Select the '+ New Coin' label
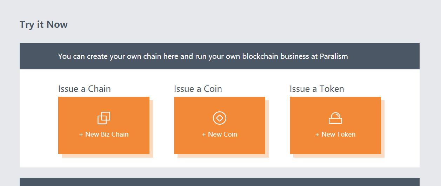The height and width of the screenshot is (186, 441). coord(220,134)
